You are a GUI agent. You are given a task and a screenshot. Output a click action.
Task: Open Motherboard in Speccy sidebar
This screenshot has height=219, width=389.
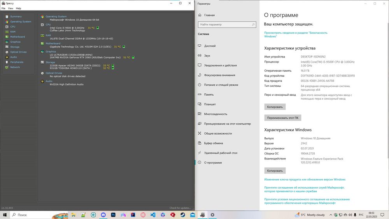[x=18, y=37]
